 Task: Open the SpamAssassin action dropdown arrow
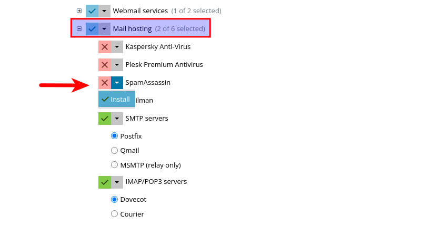(117, 83)
